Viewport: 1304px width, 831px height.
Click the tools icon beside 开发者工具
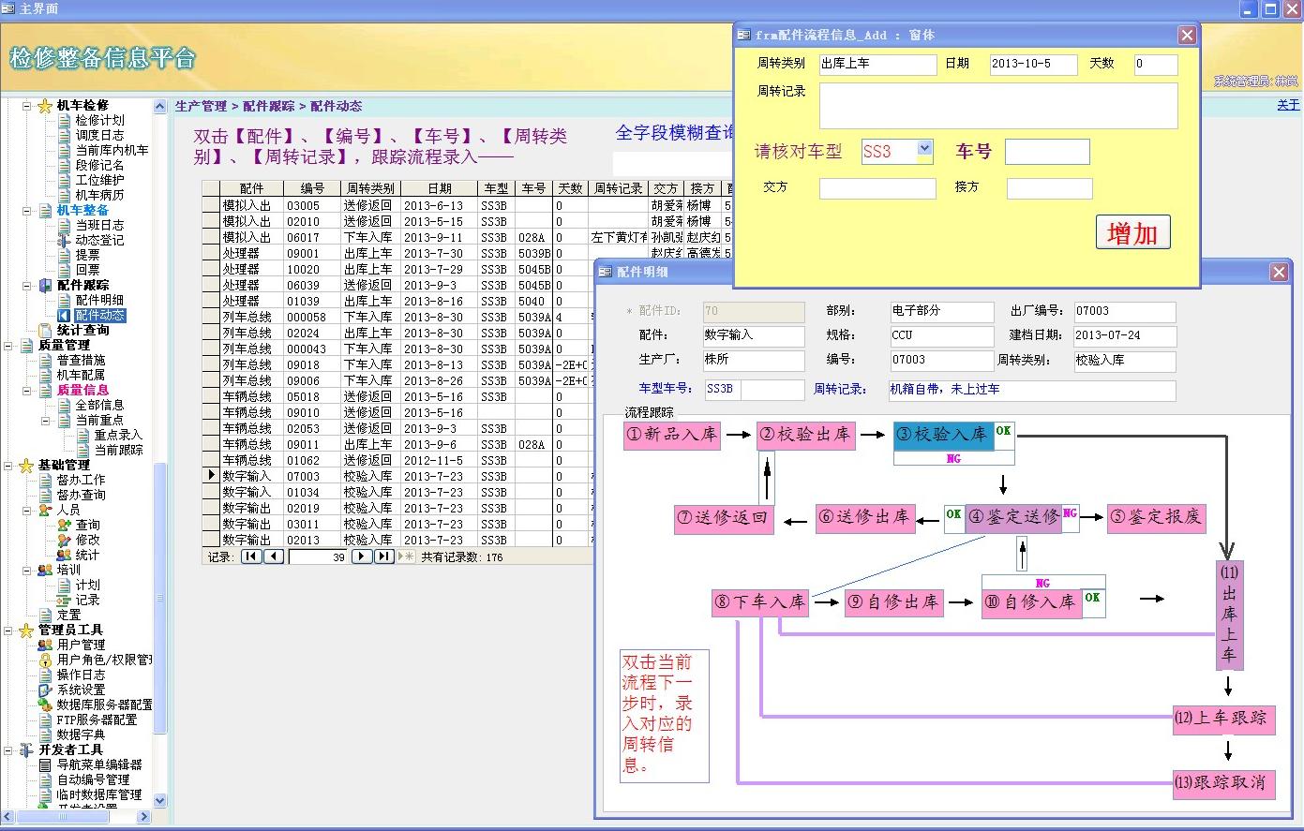[25, 749]
